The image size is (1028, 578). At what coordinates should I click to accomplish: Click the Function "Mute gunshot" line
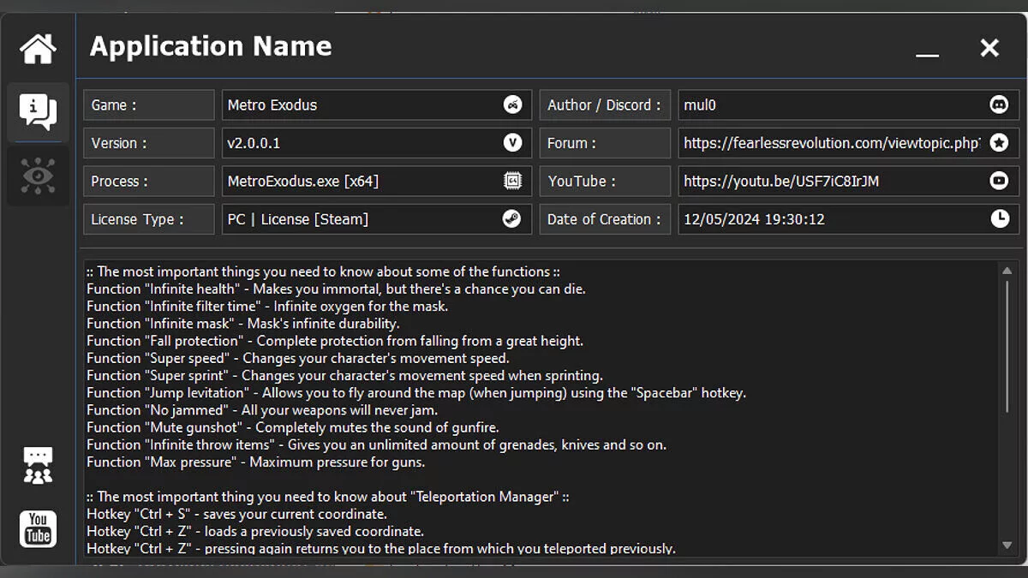tap(292, 426)
